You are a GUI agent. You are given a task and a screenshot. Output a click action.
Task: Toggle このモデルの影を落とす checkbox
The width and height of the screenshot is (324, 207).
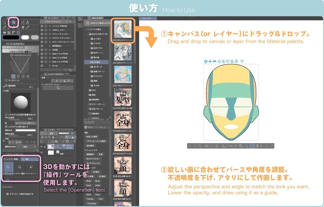[x=6, y=127]
